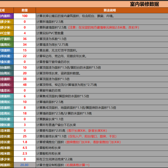Screen dimensions: 168x168
Task: Click the red note about 右侧表格计算
Action: [77, 165]
